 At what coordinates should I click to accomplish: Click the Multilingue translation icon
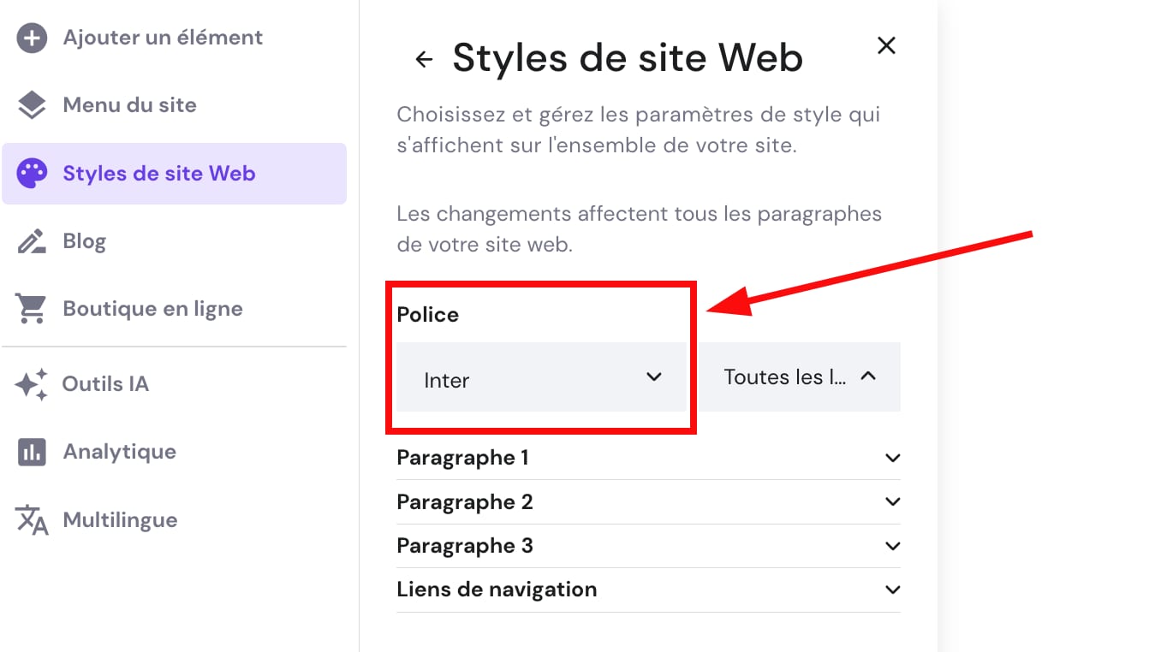tap(31, 519)
